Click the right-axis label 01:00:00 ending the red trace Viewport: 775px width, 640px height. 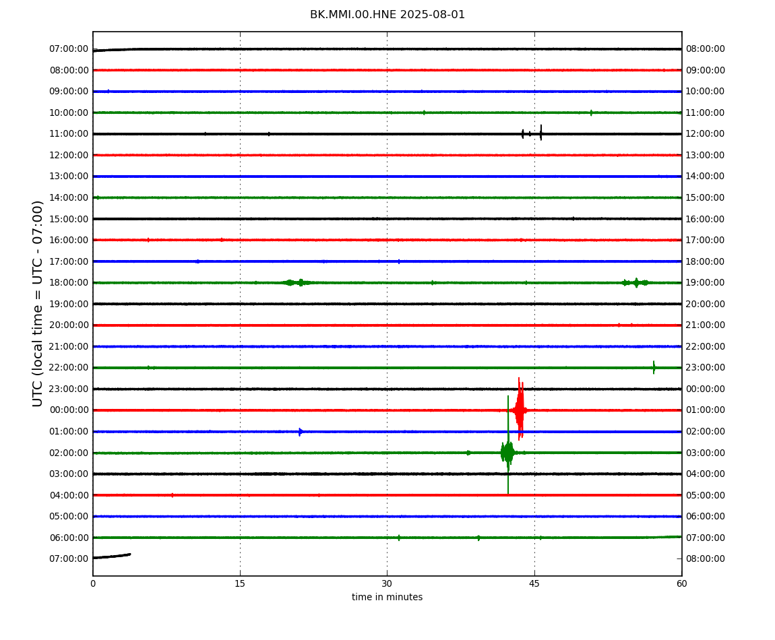706,410
